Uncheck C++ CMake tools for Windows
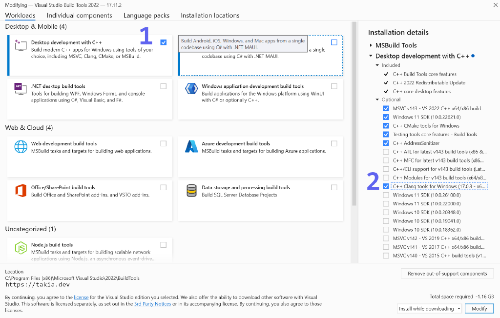 coord(386,126)
